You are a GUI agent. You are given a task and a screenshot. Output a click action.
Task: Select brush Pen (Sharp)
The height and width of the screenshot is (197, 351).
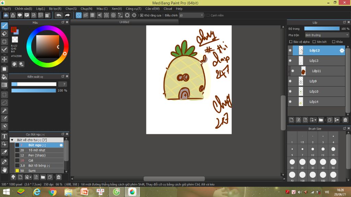pos(39,156)
